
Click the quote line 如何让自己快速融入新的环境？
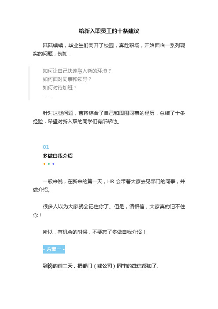(77, 71)
